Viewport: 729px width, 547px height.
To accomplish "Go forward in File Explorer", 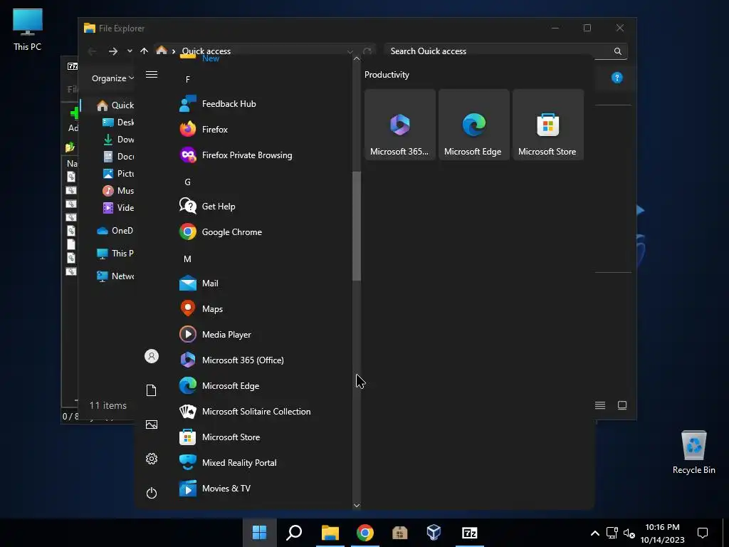I will coord(113,51).
